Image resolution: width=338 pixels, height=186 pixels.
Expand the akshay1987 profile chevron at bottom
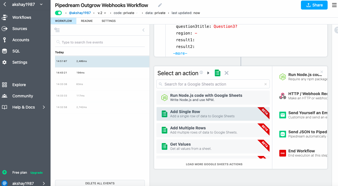coord(44,183)
